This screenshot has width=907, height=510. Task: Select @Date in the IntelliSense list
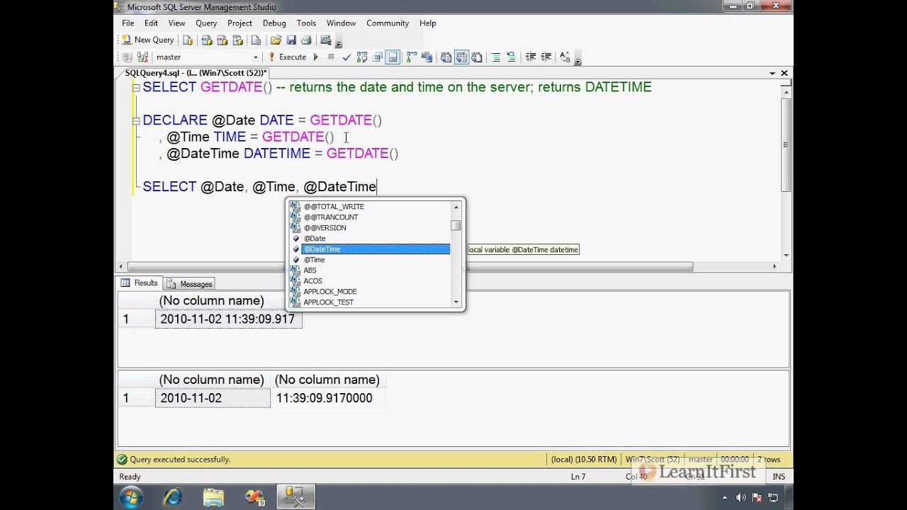(315, 239)
